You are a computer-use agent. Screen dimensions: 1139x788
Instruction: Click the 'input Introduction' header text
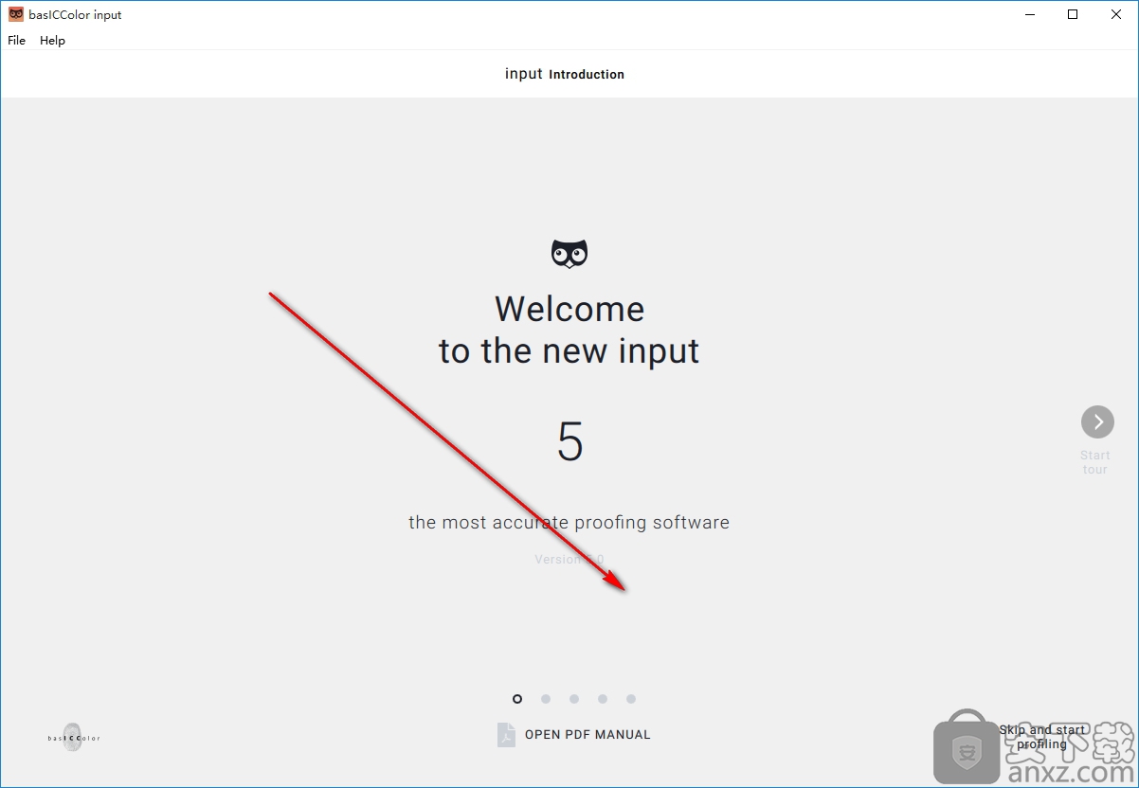(x=565, y=74)
